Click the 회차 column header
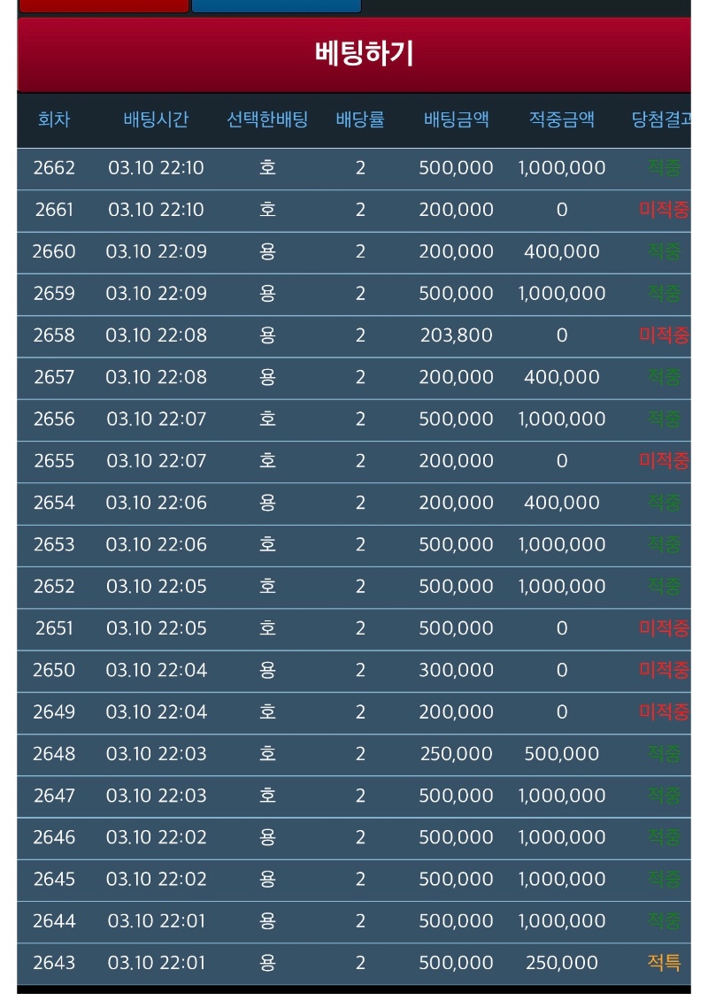 click(54, 119)
